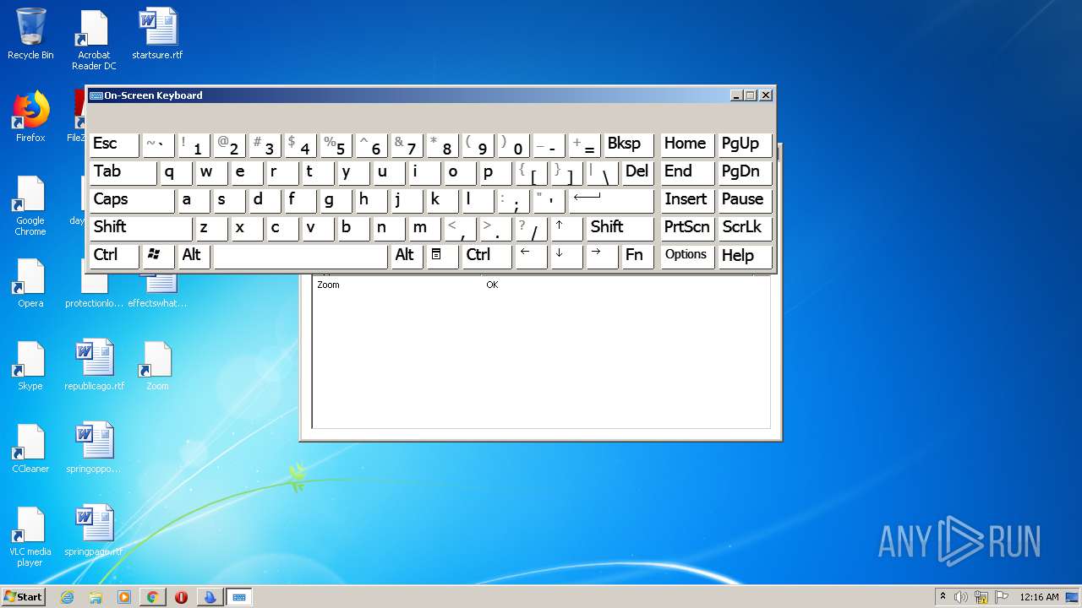
Task: Toggle the right Alt key
Action: pyautogui.click(x=407, y=256)
